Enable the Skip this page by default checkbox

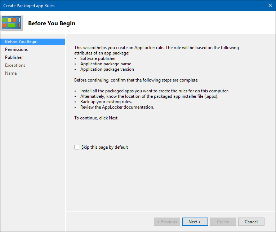(x=77, y=147)
